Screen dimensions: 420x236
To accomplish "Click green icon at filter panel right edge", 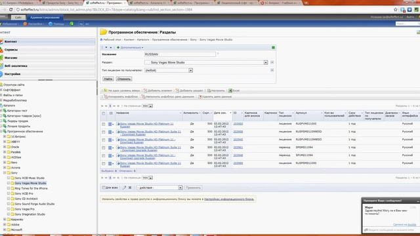I will (273, 47).
